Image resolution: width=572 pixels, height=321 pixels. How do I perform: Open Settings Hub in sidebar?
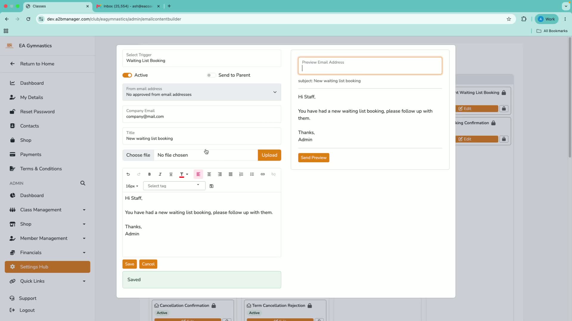[x=48, y=267]
